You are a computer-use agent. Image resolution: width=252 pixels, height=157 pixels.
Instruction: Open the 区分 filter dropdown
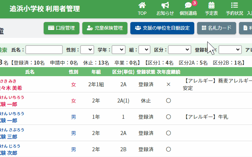pyautogui.click(x=179, y=49)
